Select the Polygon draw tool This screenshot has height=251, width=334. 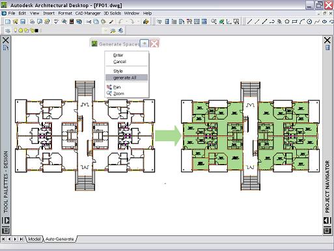click(287, 21)
